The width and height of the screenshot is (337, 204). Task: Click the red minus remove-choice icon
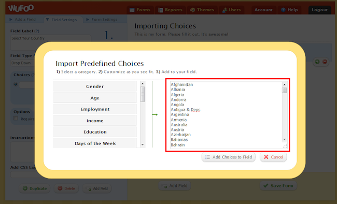[325, 62]
